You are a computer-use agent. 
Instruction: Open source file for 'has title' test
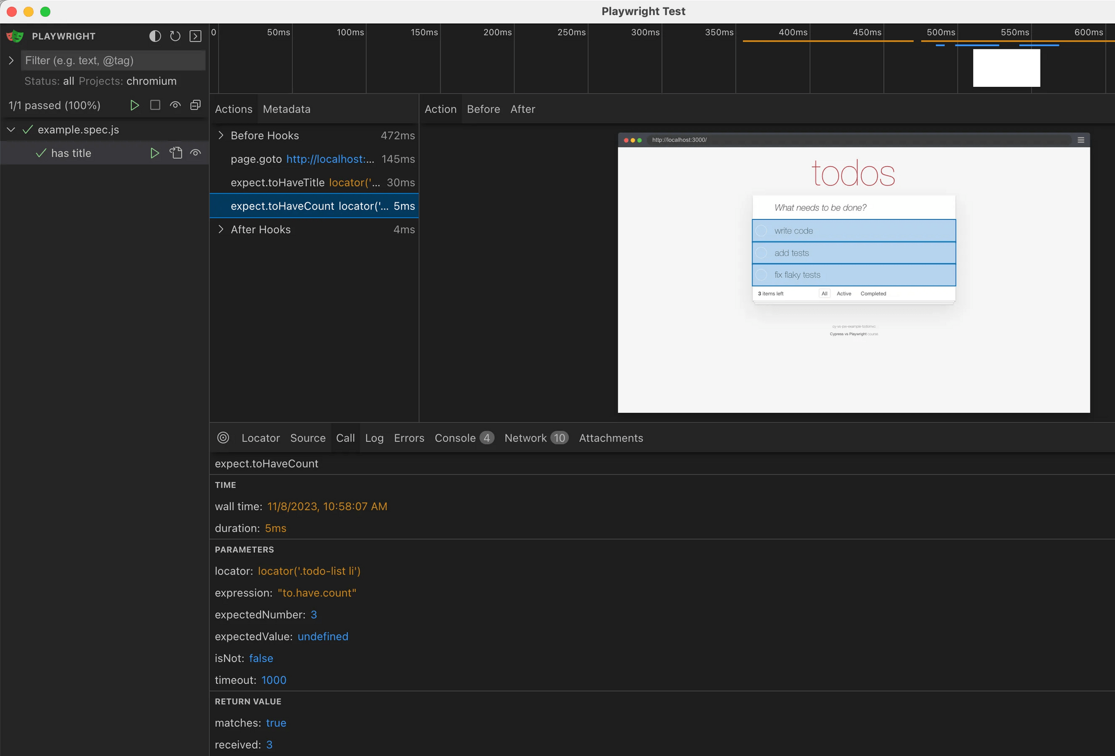[176, 153]
